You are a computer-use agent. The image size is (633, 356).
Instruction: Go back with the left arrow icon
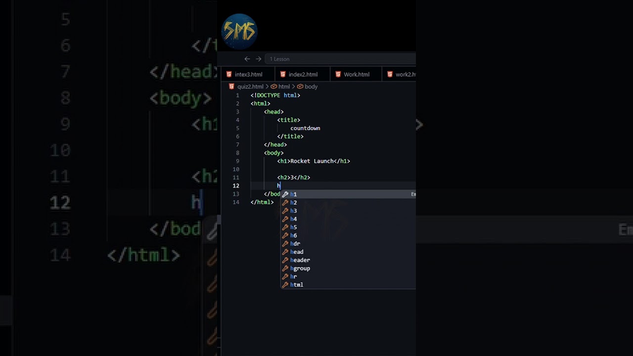(247, 59)
